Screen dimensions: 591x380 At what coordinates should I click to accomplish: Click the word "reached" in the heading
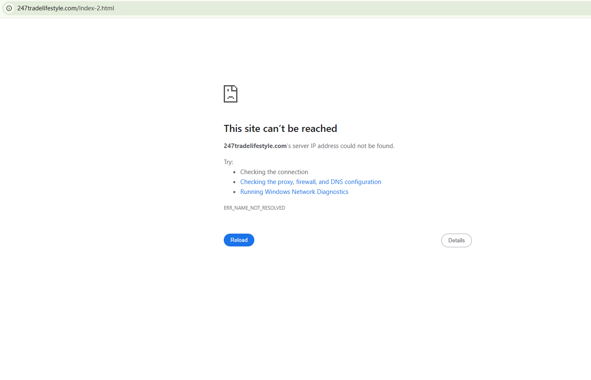tap(319, 129)
